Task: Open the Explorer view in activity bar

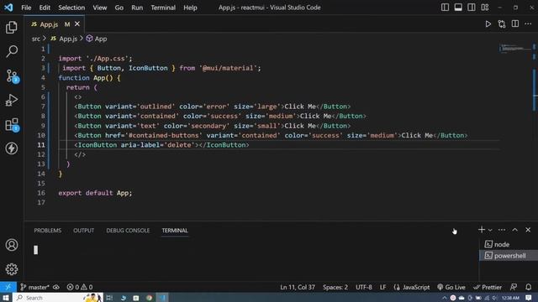Action: [11, 28]
